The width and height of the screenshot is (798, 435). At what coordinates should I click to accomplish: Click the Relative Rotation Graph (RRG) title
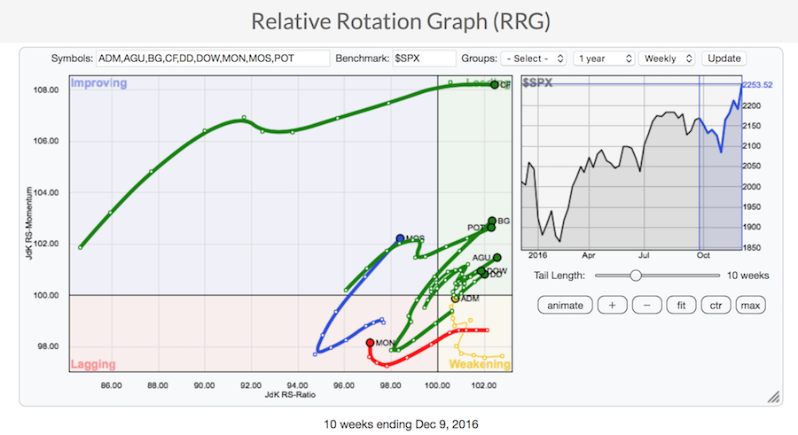click(401, 21)
